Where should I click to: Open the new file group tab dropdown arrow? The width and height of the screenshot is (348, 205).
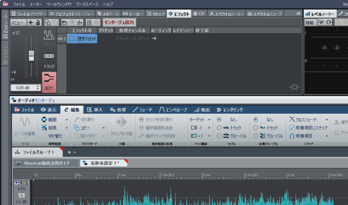click(75, 152)
